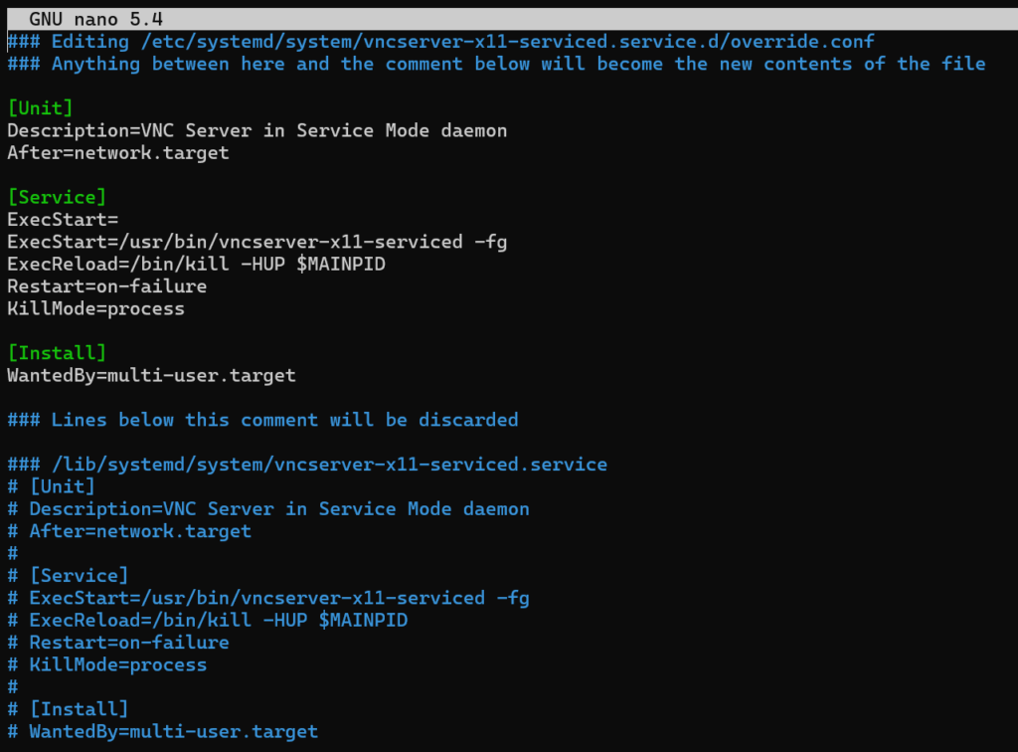The image size is (1018, 752).
Task: Place cursor on uncommented ExecReload=/bin/kill line
Action: pos(196,264)
